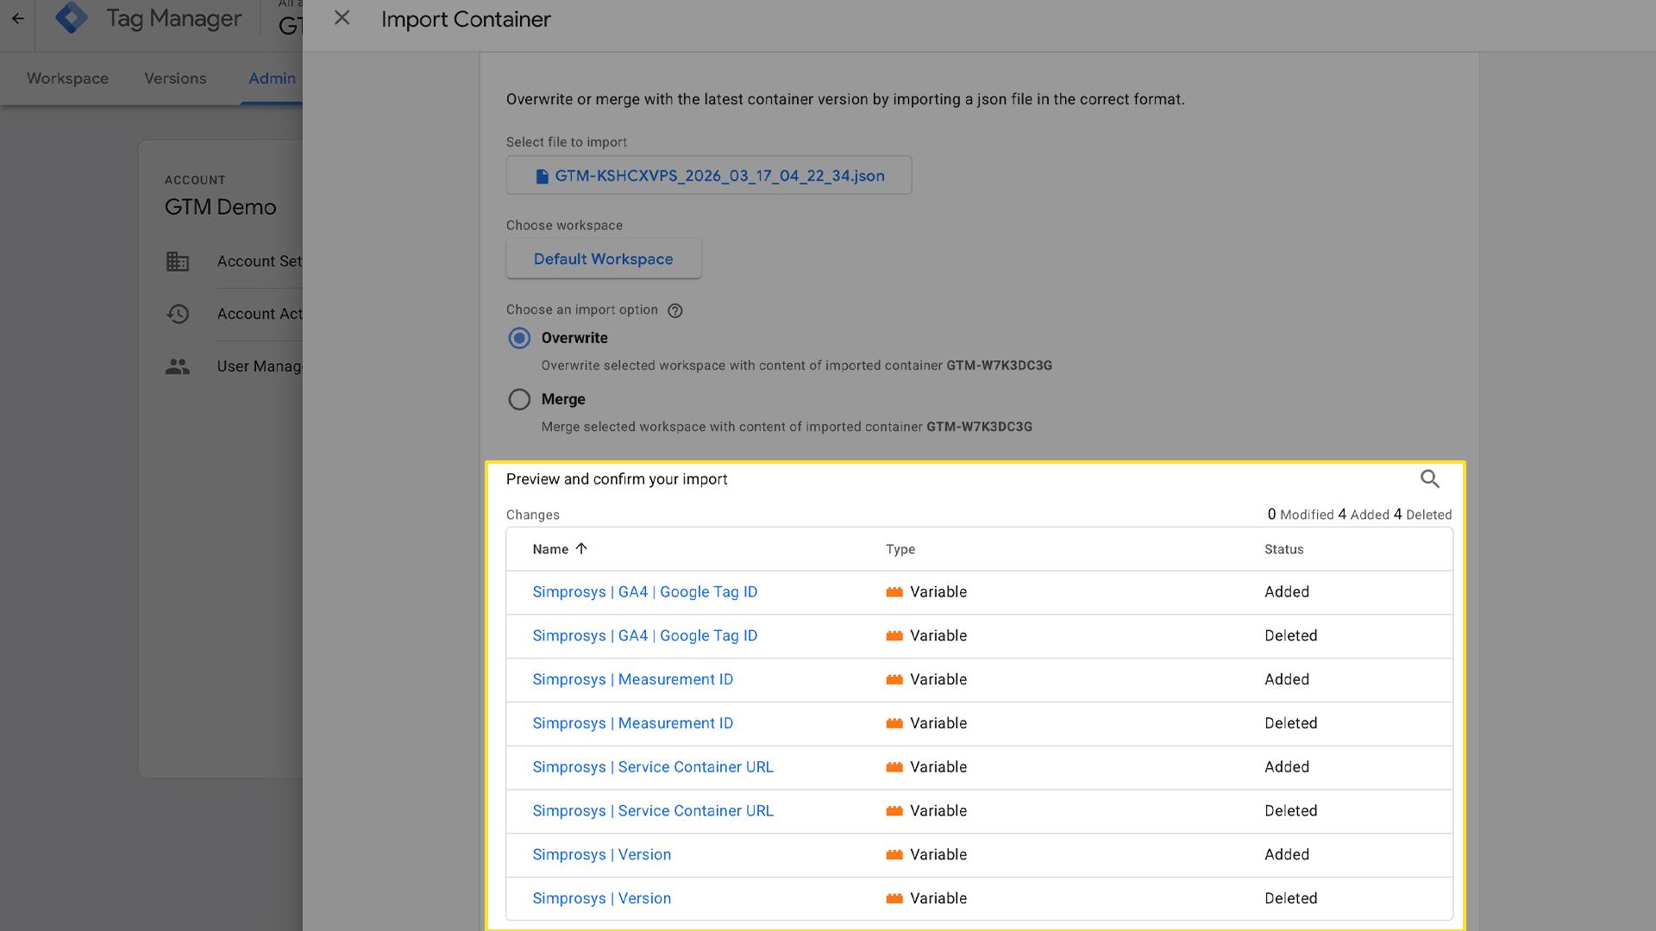Open Account Activity via the history clock icon

pyautogui.click(x=178, y=314)
